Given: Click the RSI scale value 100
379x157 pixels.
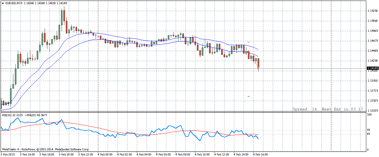Looking at the screenshot, I should [369, 115].
